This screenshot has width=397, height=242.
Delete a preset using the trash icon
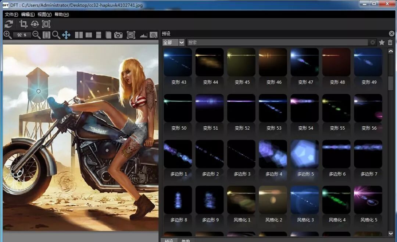point(390,42)
